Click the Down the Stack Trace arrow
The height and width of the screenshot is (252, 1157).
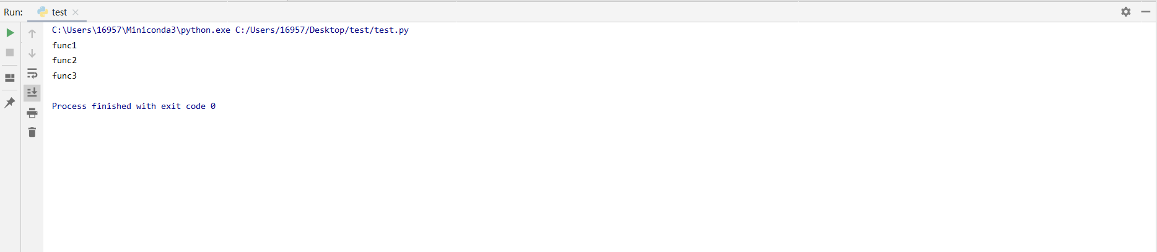tap(32, 53)
